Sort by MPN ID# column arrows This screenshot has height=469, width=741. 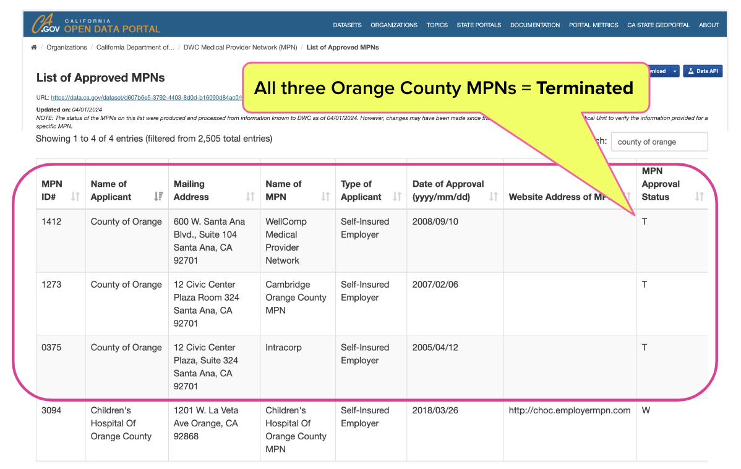tap(75, 196)
